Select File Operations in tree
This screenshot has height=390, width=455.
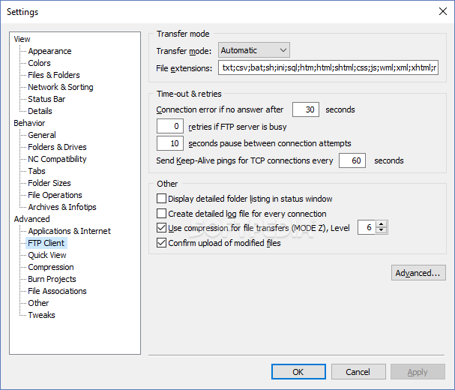pyautogui.click(x=55, y=195)
